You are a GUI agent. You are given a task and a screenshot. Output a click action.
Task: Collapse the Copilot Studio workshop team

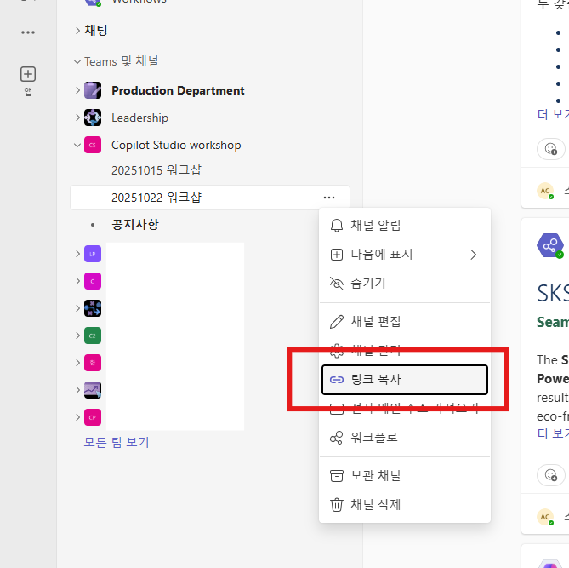pyautogui.click(x=77, y=146)
